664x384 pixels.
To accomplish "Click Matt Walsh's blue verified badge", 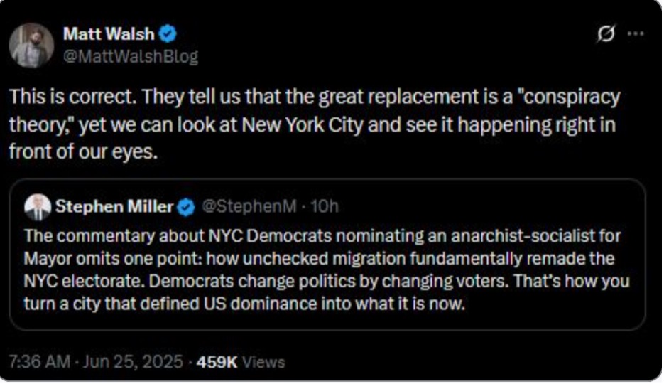I will tap(168, 33).
